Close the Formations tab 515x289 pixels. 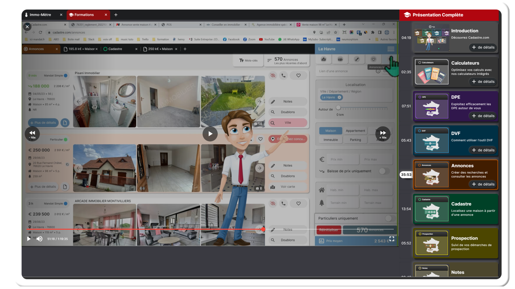[106, 15]
